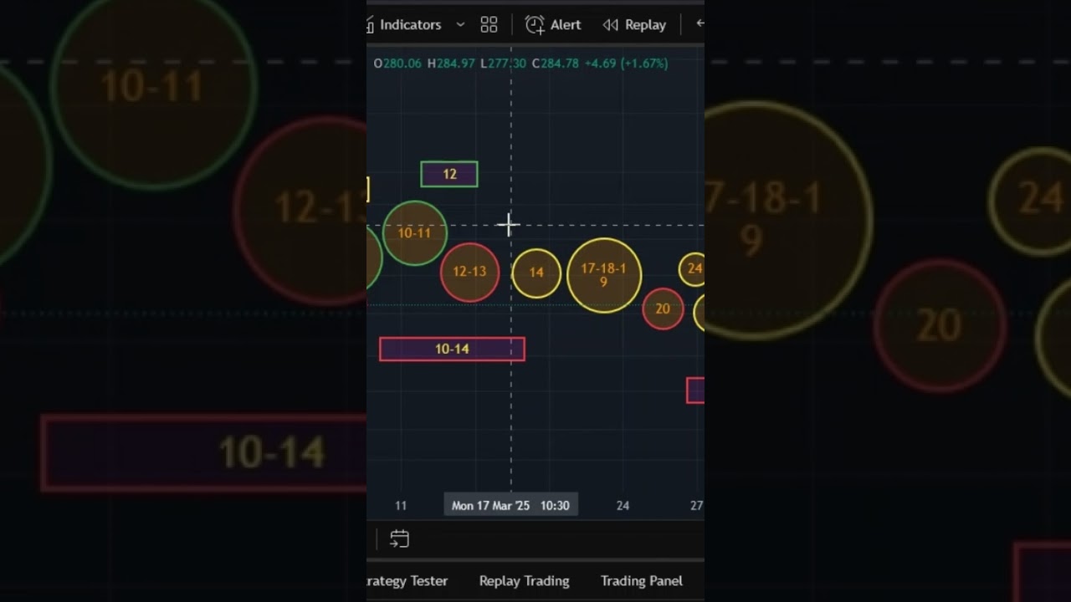The height and width of the screenshot is (602, 1071).
Task: Open the Trading Panel tab
Action: (642, 581)
